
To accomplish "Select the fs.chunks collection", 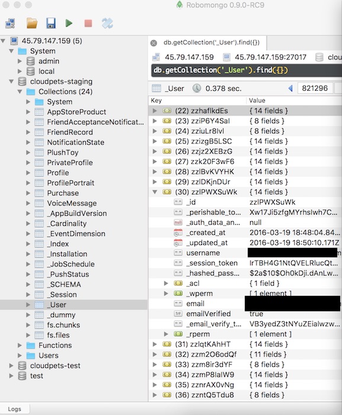I will pos(63,325).
